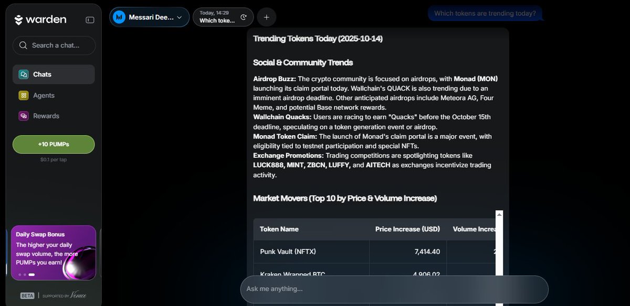The height and width of the screenshot is (306, 630).
Task: Open the Daily Swap Bonus banner
Action: pos(54,253)
